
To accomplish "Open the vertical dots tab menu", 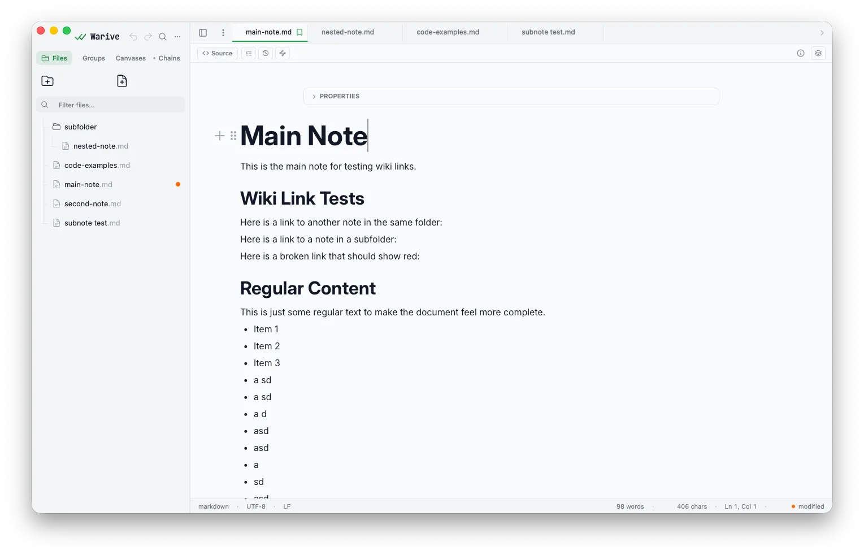I will click(x=223, y=33).
